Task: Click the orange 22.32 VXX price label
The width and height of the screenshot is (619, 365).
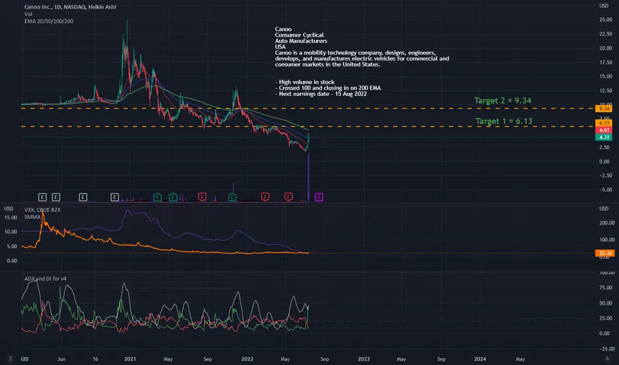Action: (605, 254)
